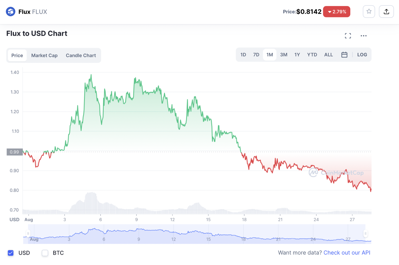Click the Flux coin logo icon
Image resolution: width=399 pixels, height=265 pixels.
pyautogui.click(x=11, y=12)
